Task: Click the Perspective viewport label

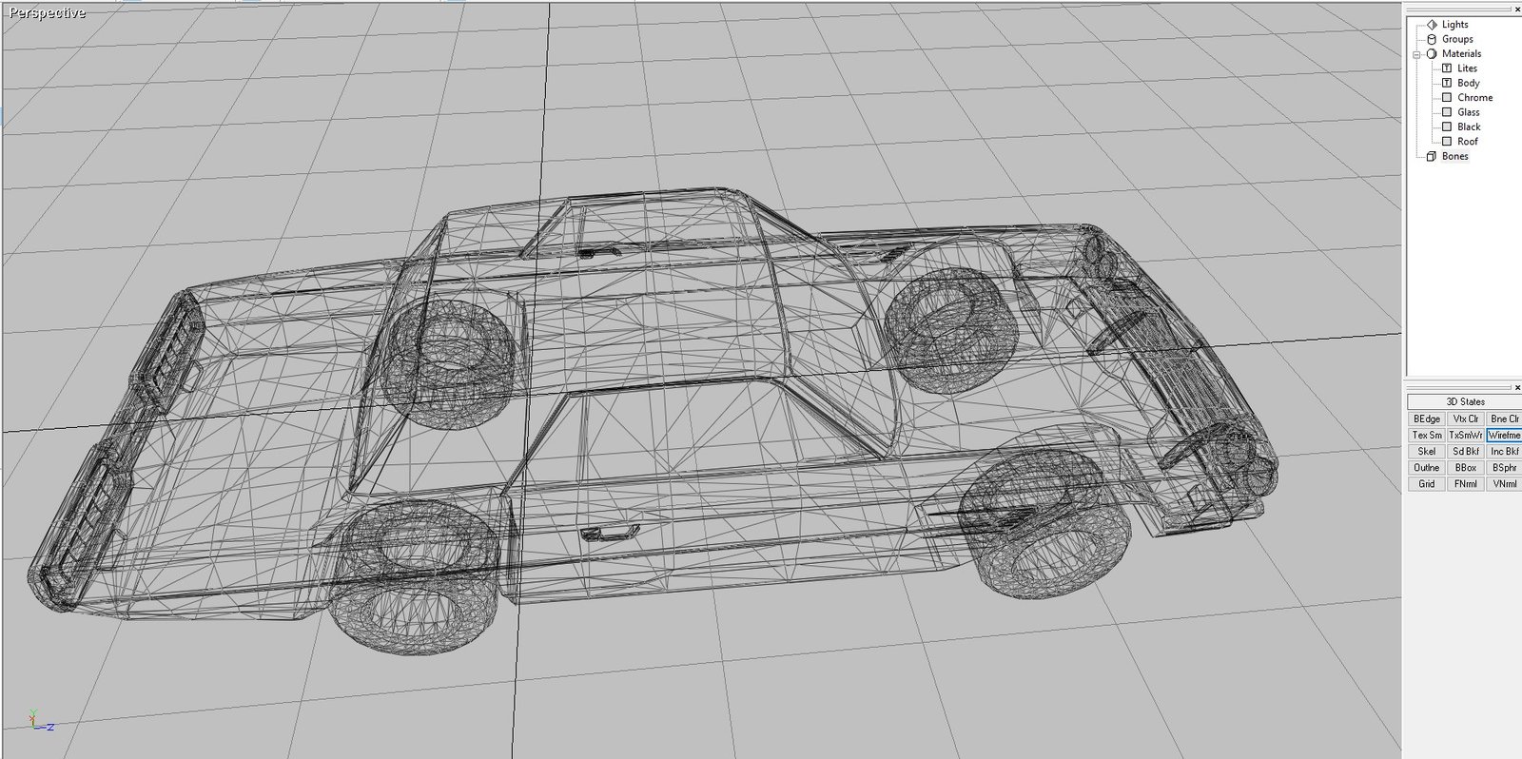Action: (x=47, y=13)
